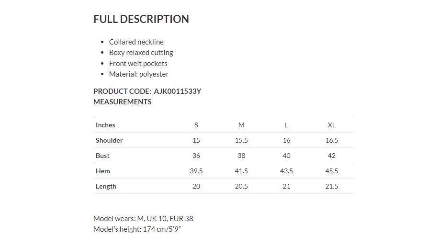The height and width of the screenshot is (247, 440).
Task: Select Shoulder value 15.5 for size M
Action: [x=241, y=140]
